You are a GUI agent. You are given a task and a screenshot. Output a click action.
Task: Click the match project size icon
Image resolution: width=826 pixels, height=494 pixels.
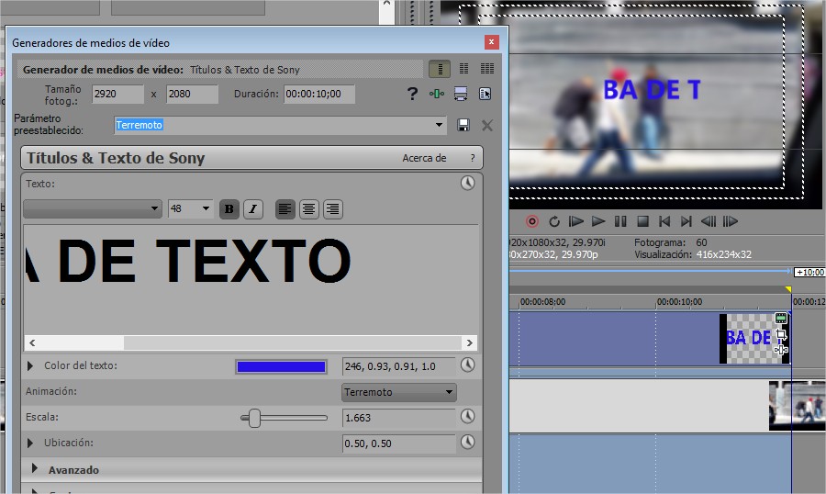461,94
